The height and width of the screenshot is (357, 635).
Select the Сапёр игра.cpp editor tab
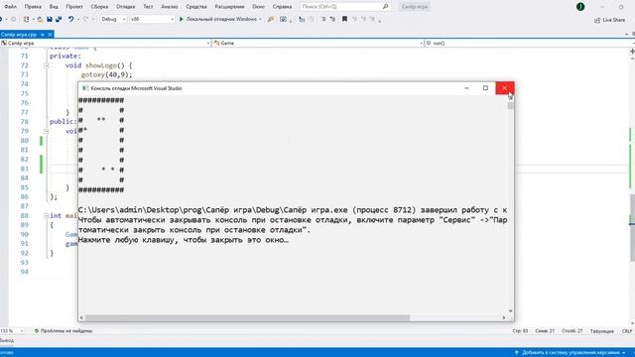click(x=19, y=35)
